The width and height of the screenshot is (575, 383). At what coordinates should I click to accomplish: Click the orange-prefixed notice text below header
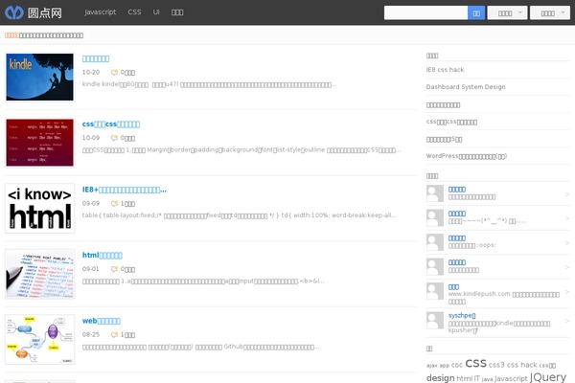click(44, 35)
